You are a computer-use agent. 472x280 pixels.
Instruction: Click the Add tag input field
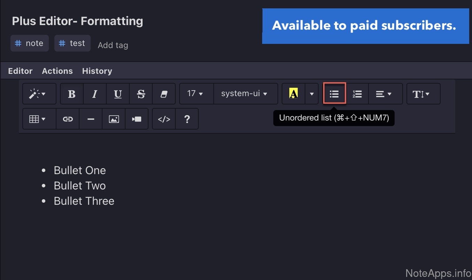click(x=113, y=45)
